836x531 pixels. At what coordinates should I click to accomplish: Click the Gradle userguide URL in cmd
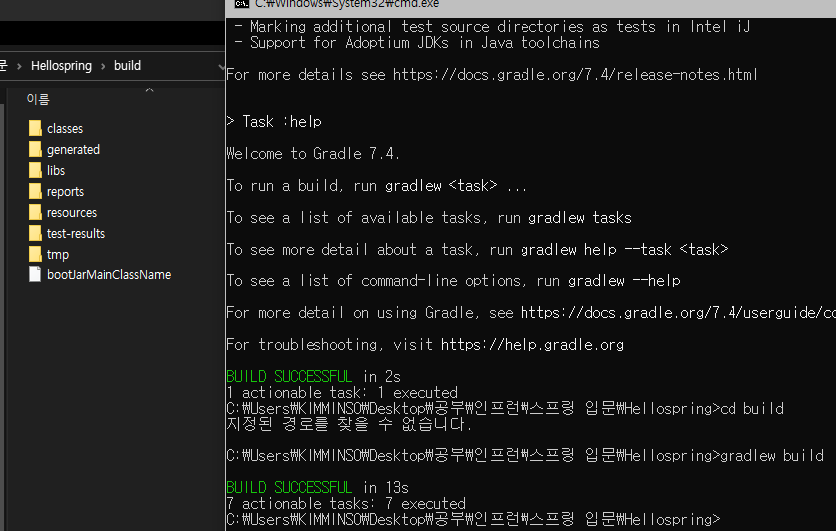coord(678,312)
